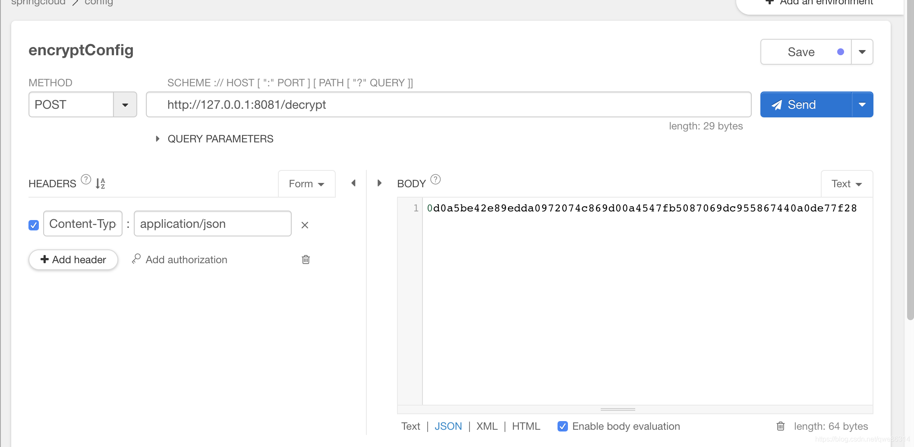Delete all headers with the trash icon

[x=306, y=259]
